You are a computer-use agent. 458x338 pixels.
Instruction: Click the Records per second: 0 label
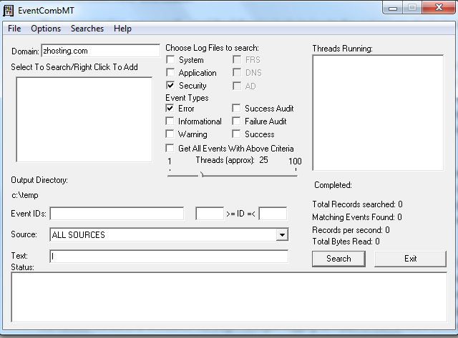click(351, 230)
